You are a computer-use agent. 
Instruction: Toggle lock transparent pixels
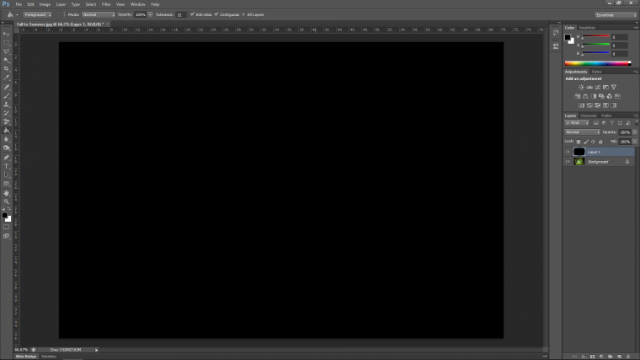coord(579,142)
